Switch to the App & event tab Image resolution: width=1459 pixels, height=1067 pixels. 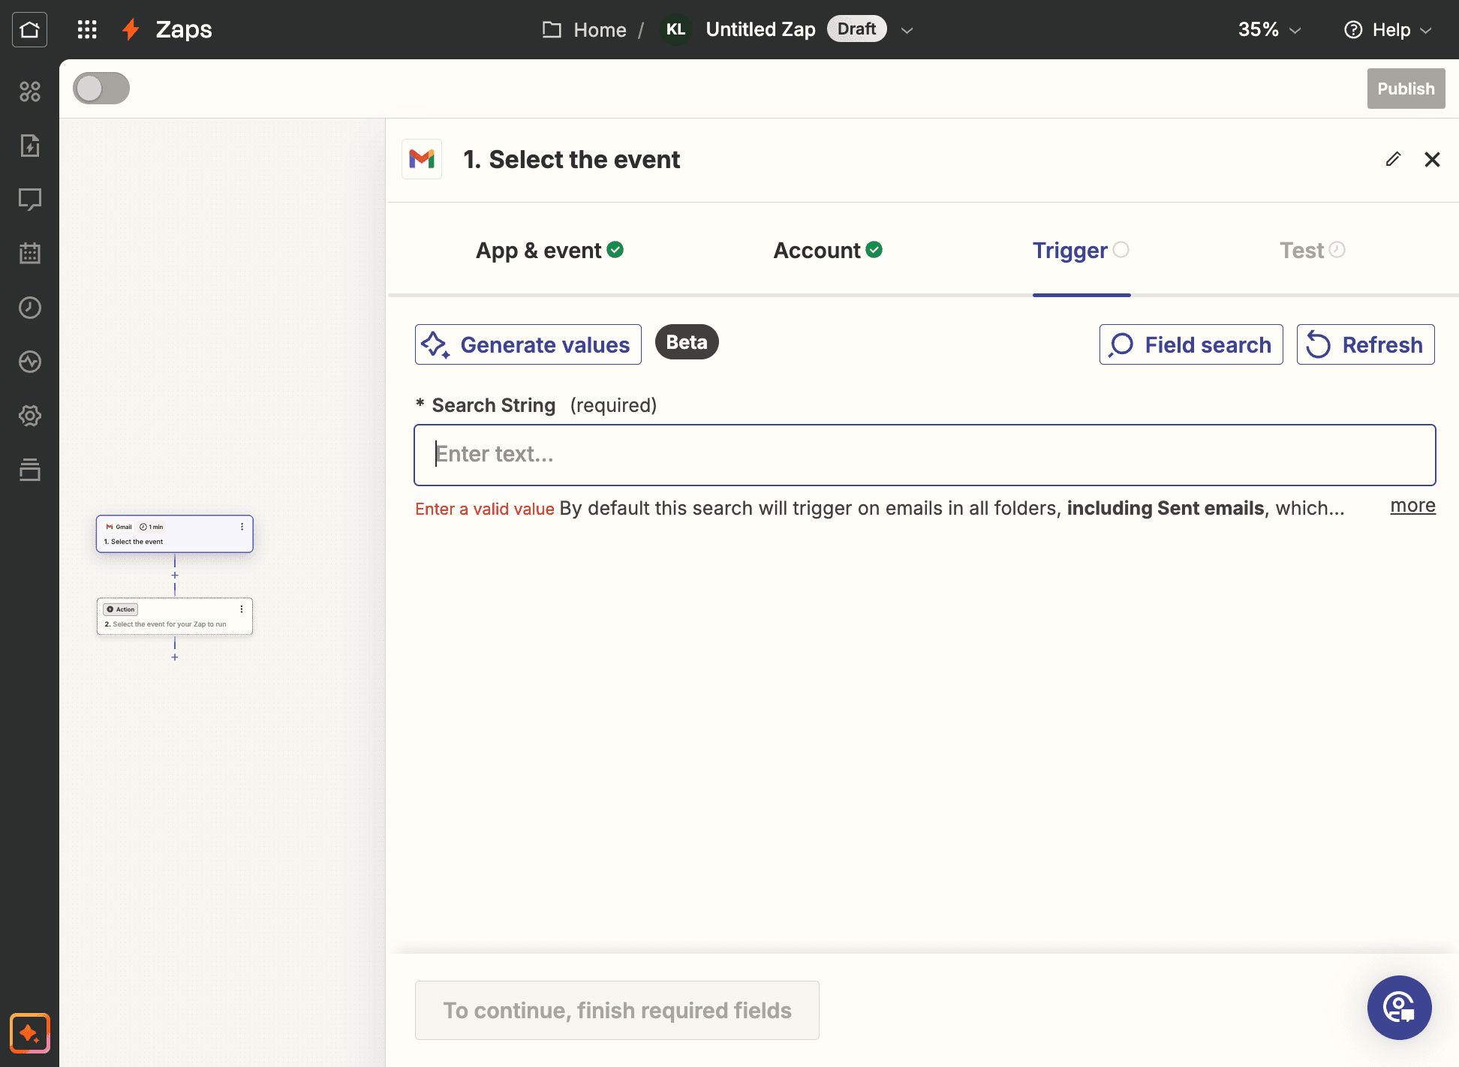549,251
